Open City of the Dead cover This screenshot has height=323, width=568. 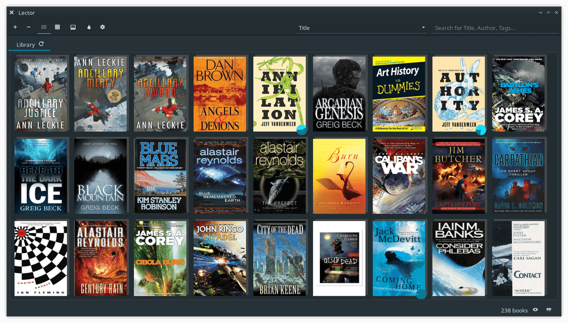[x=279, y=259]
